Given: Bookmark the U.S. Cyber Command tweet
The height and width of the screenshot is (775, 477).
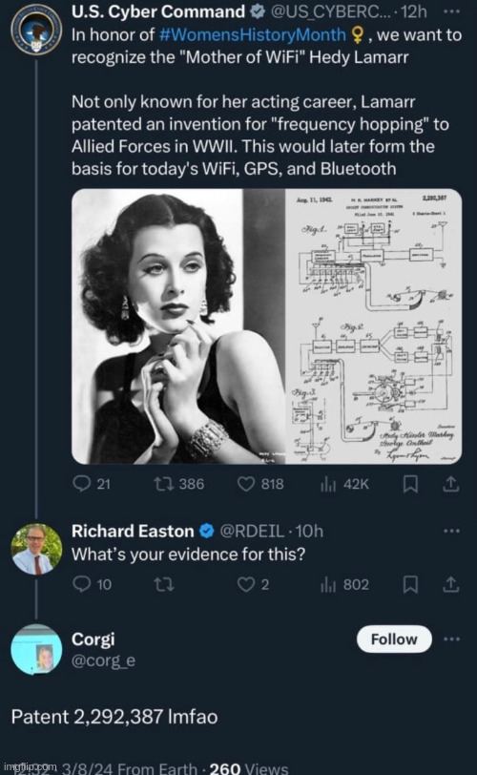Looking at the screenshot, I should (x=410, y=484).
